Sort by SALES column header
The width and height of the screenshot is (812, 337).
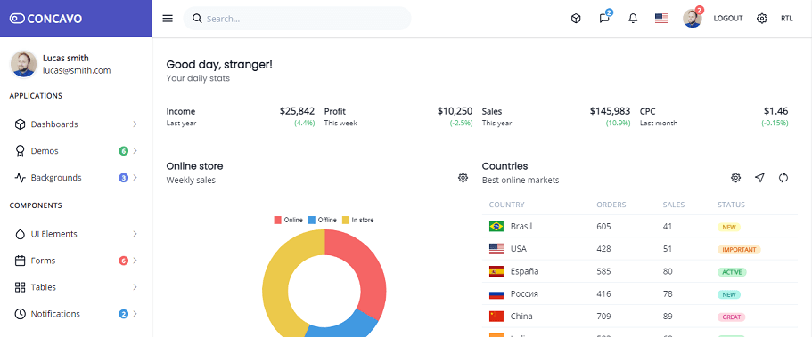[674, 205]
